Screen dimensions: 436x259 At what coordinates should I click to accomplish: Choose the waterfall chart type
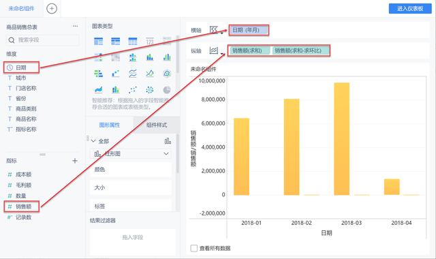115,74
